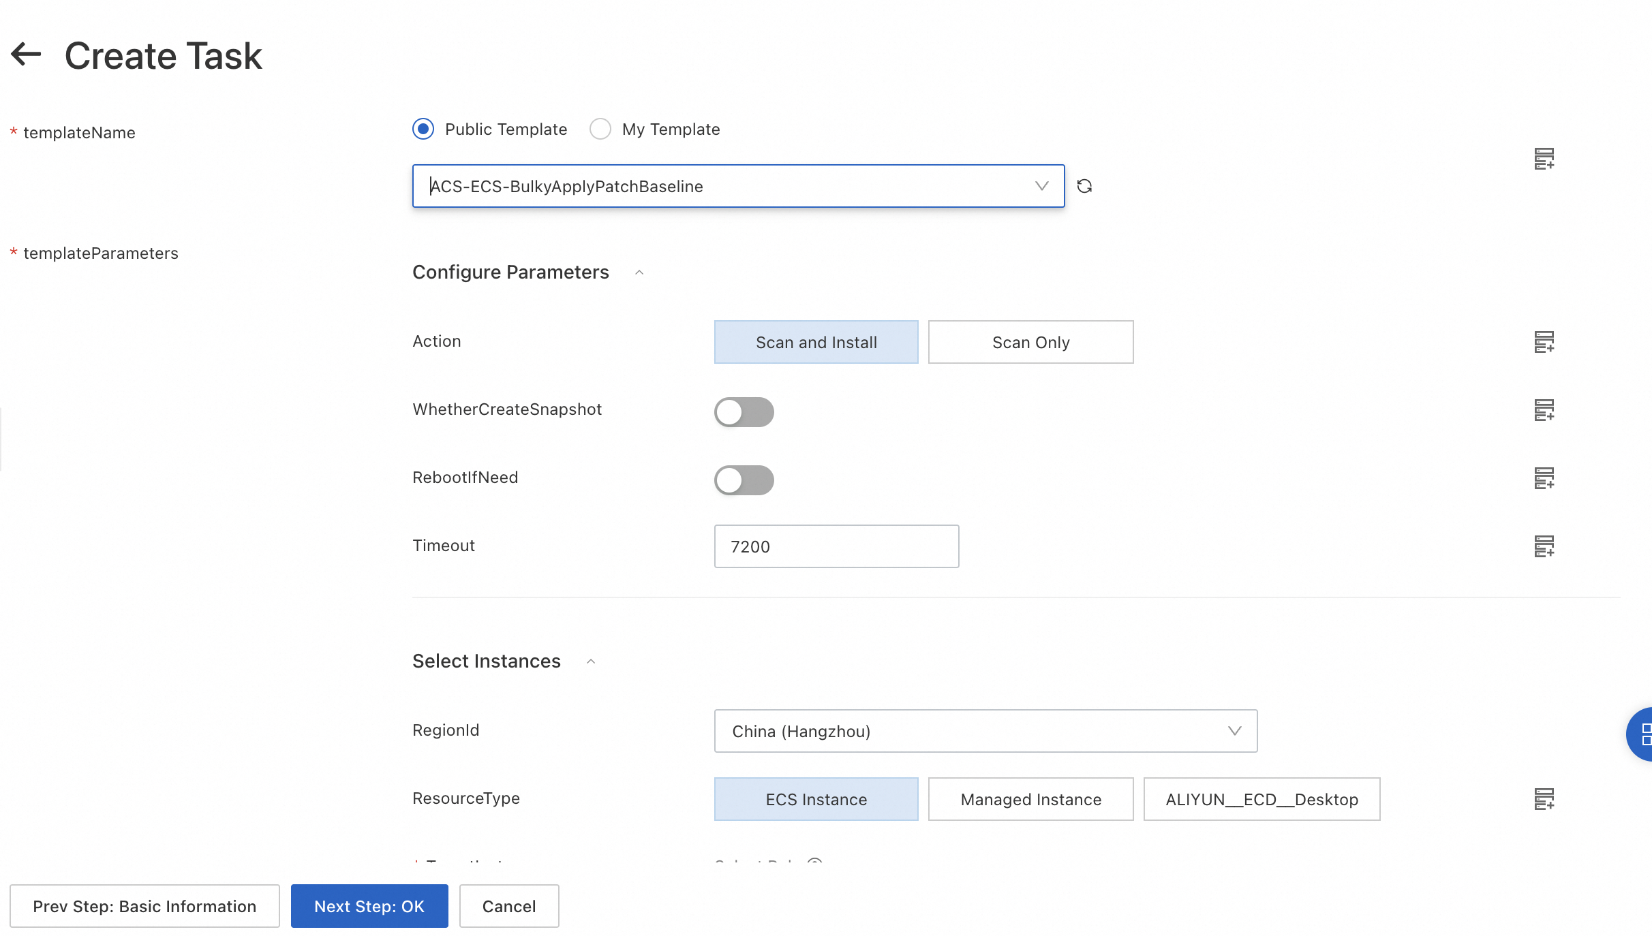Select the Scan Only action option
1652x936 pixels.
tap(1030, 342)
